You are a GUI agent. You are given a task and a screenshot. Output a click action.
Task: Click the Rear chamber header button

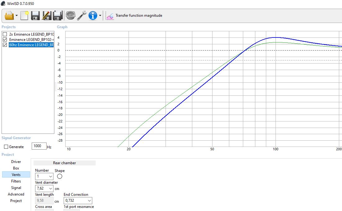[x=65, y=163]
